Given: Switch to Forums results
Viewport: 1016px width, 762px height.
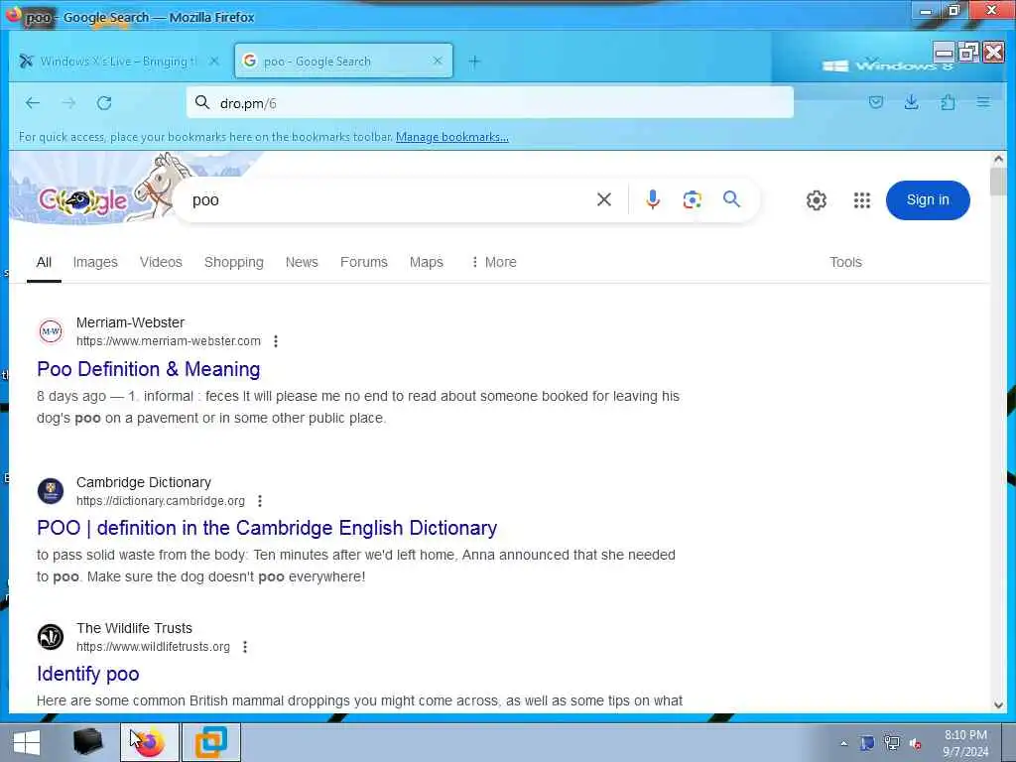Looking at the screenshot, I should (x=364, y=262).
